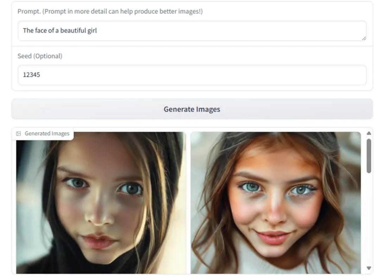Click the Seed input field

pyautogui.click(x=192, y=75)
